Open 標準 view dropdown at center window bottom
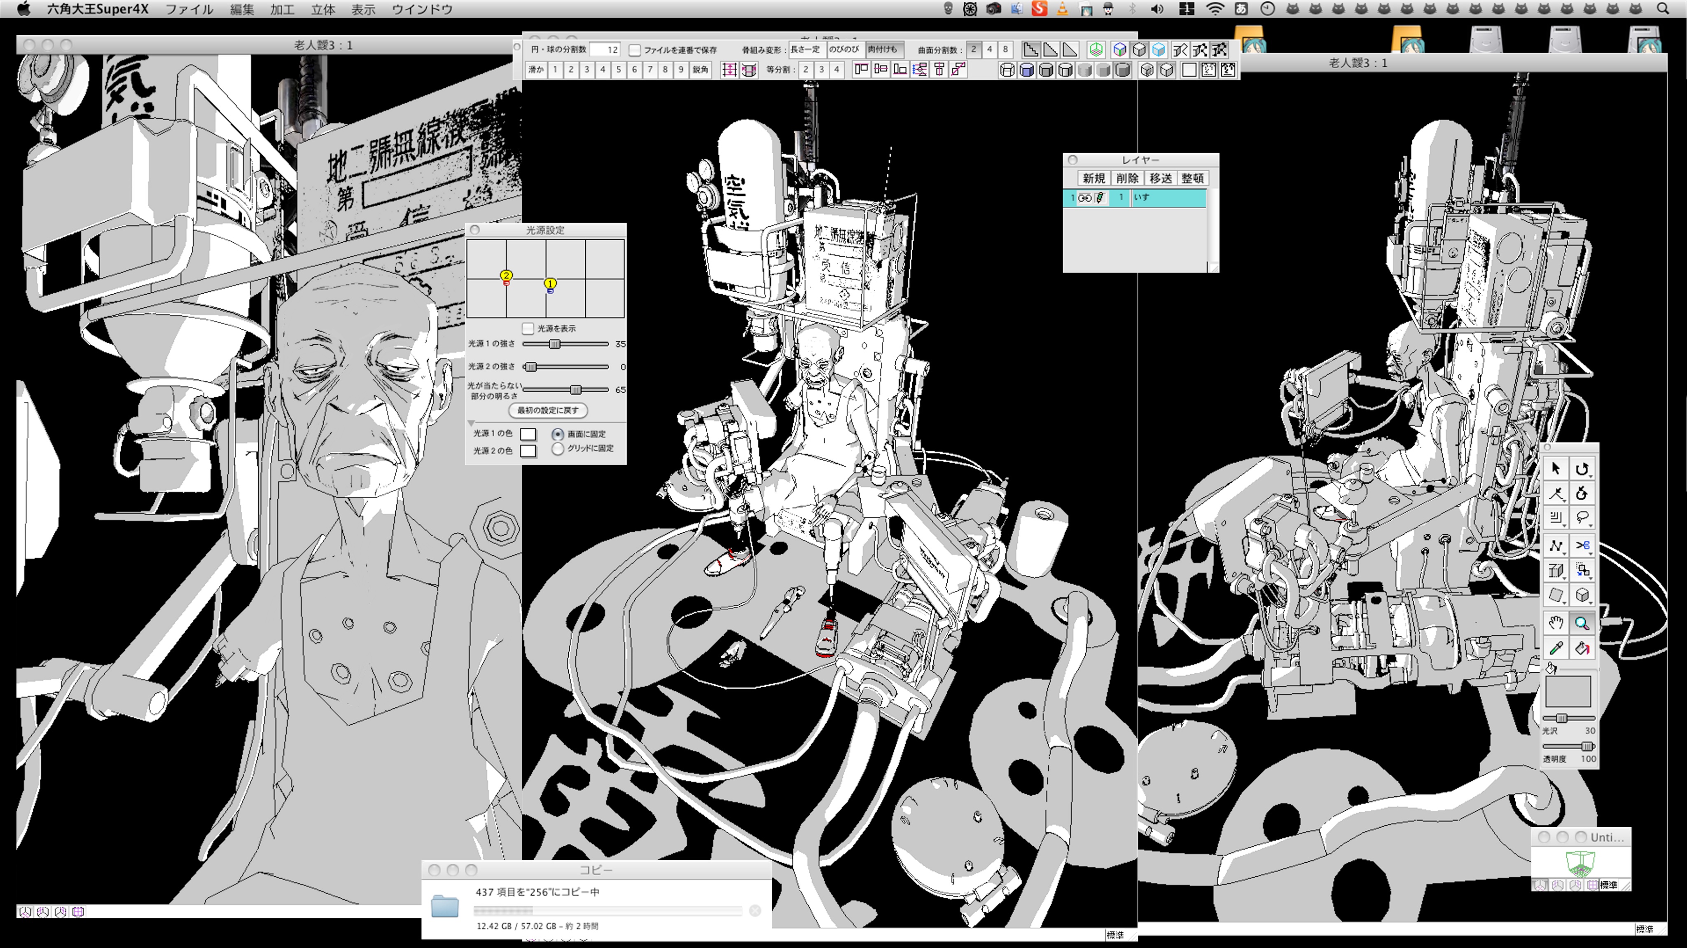The width and height of the screenshot is (1687, 948). pos(1115,935)
